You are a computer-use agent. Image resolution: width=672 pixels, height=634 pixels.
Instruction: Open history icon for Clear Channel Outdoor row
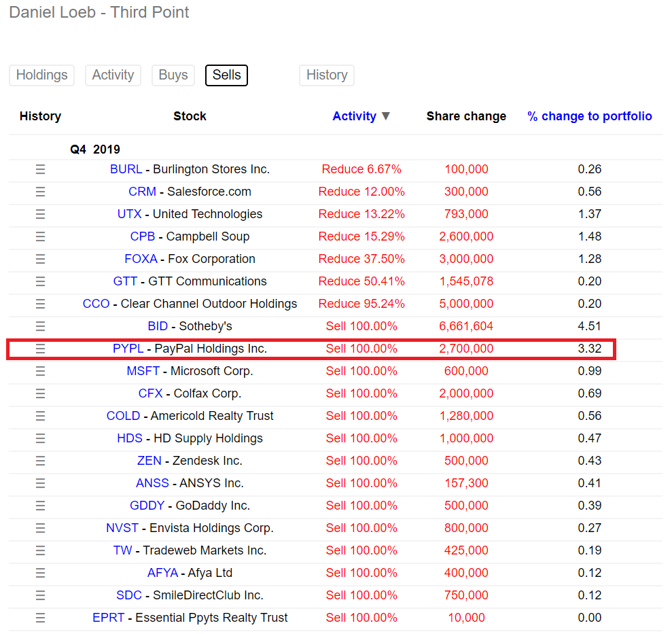point(40,304)
